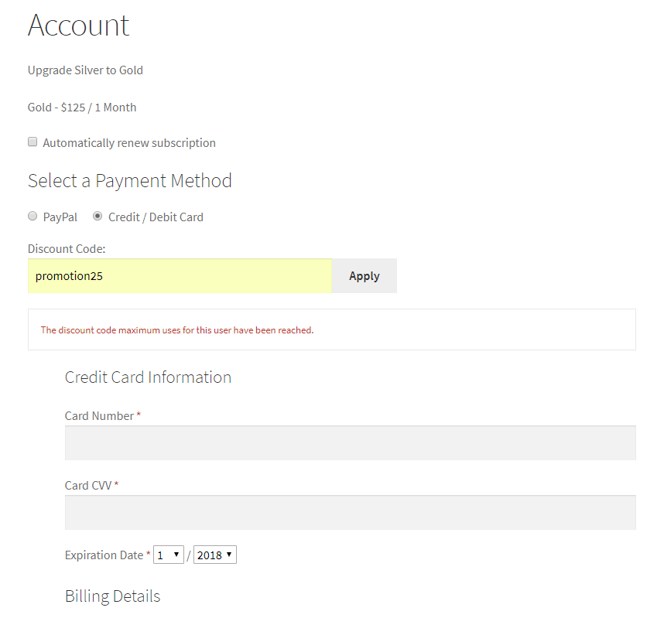Click the month dropdown arrow
Viewport: 664px width, 618px height.
pyautogui.click(x=176, y=555)
